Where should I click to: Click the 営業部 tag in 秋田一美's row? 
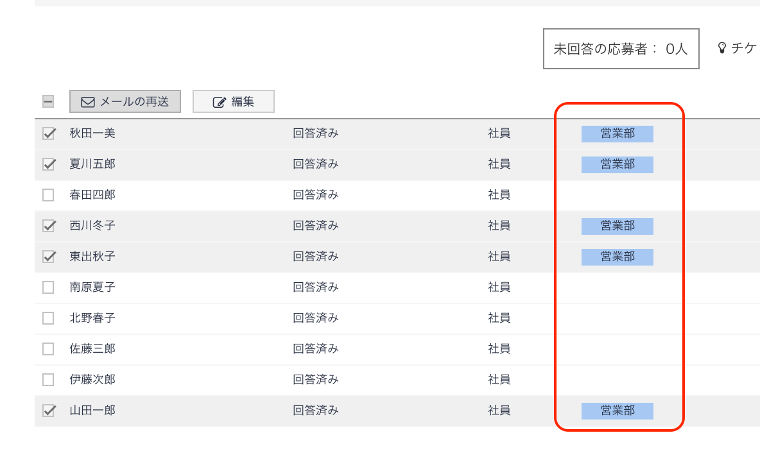[x=617, y=133]
